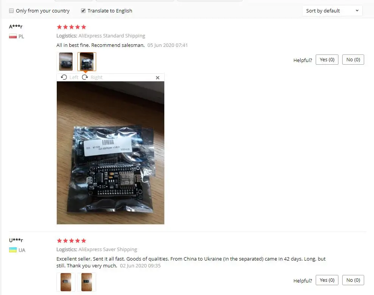Vote No (0) on U***r's review
The image size is (374, 295).
353,280
